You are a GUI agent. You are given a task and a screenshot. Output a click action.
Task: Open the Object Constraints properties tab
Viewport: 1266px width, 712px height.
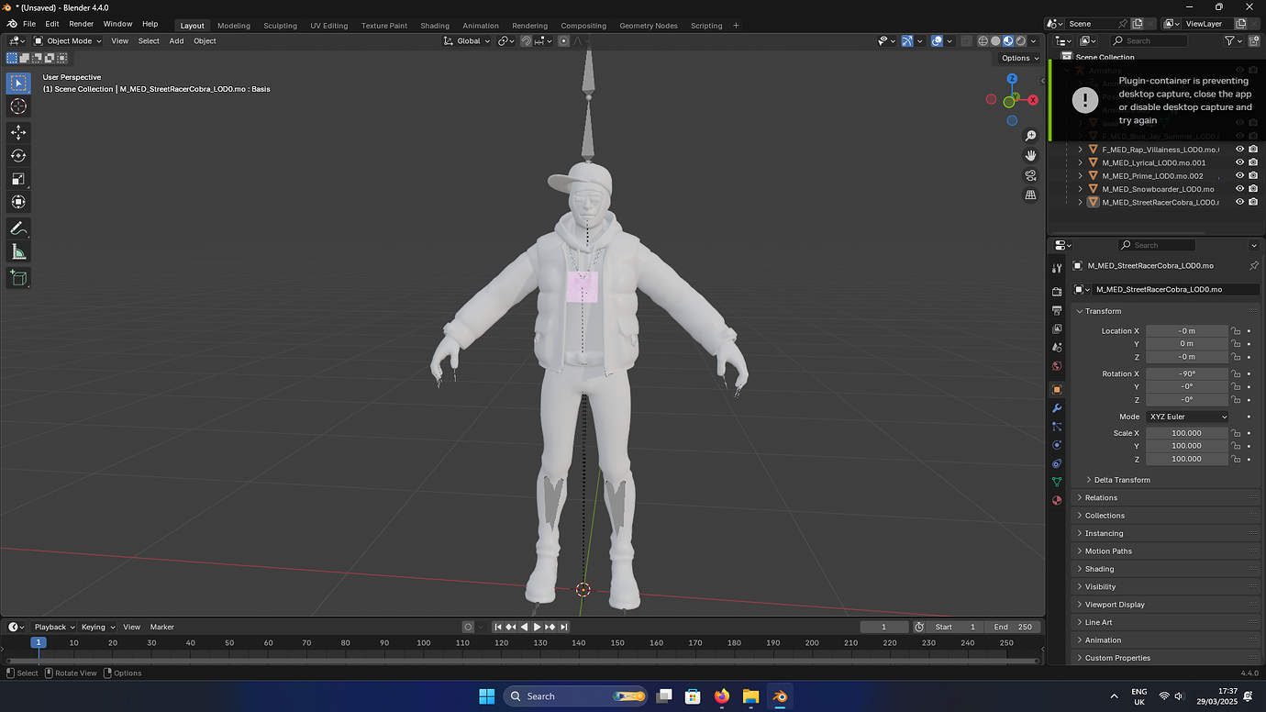coord(1057,463)
